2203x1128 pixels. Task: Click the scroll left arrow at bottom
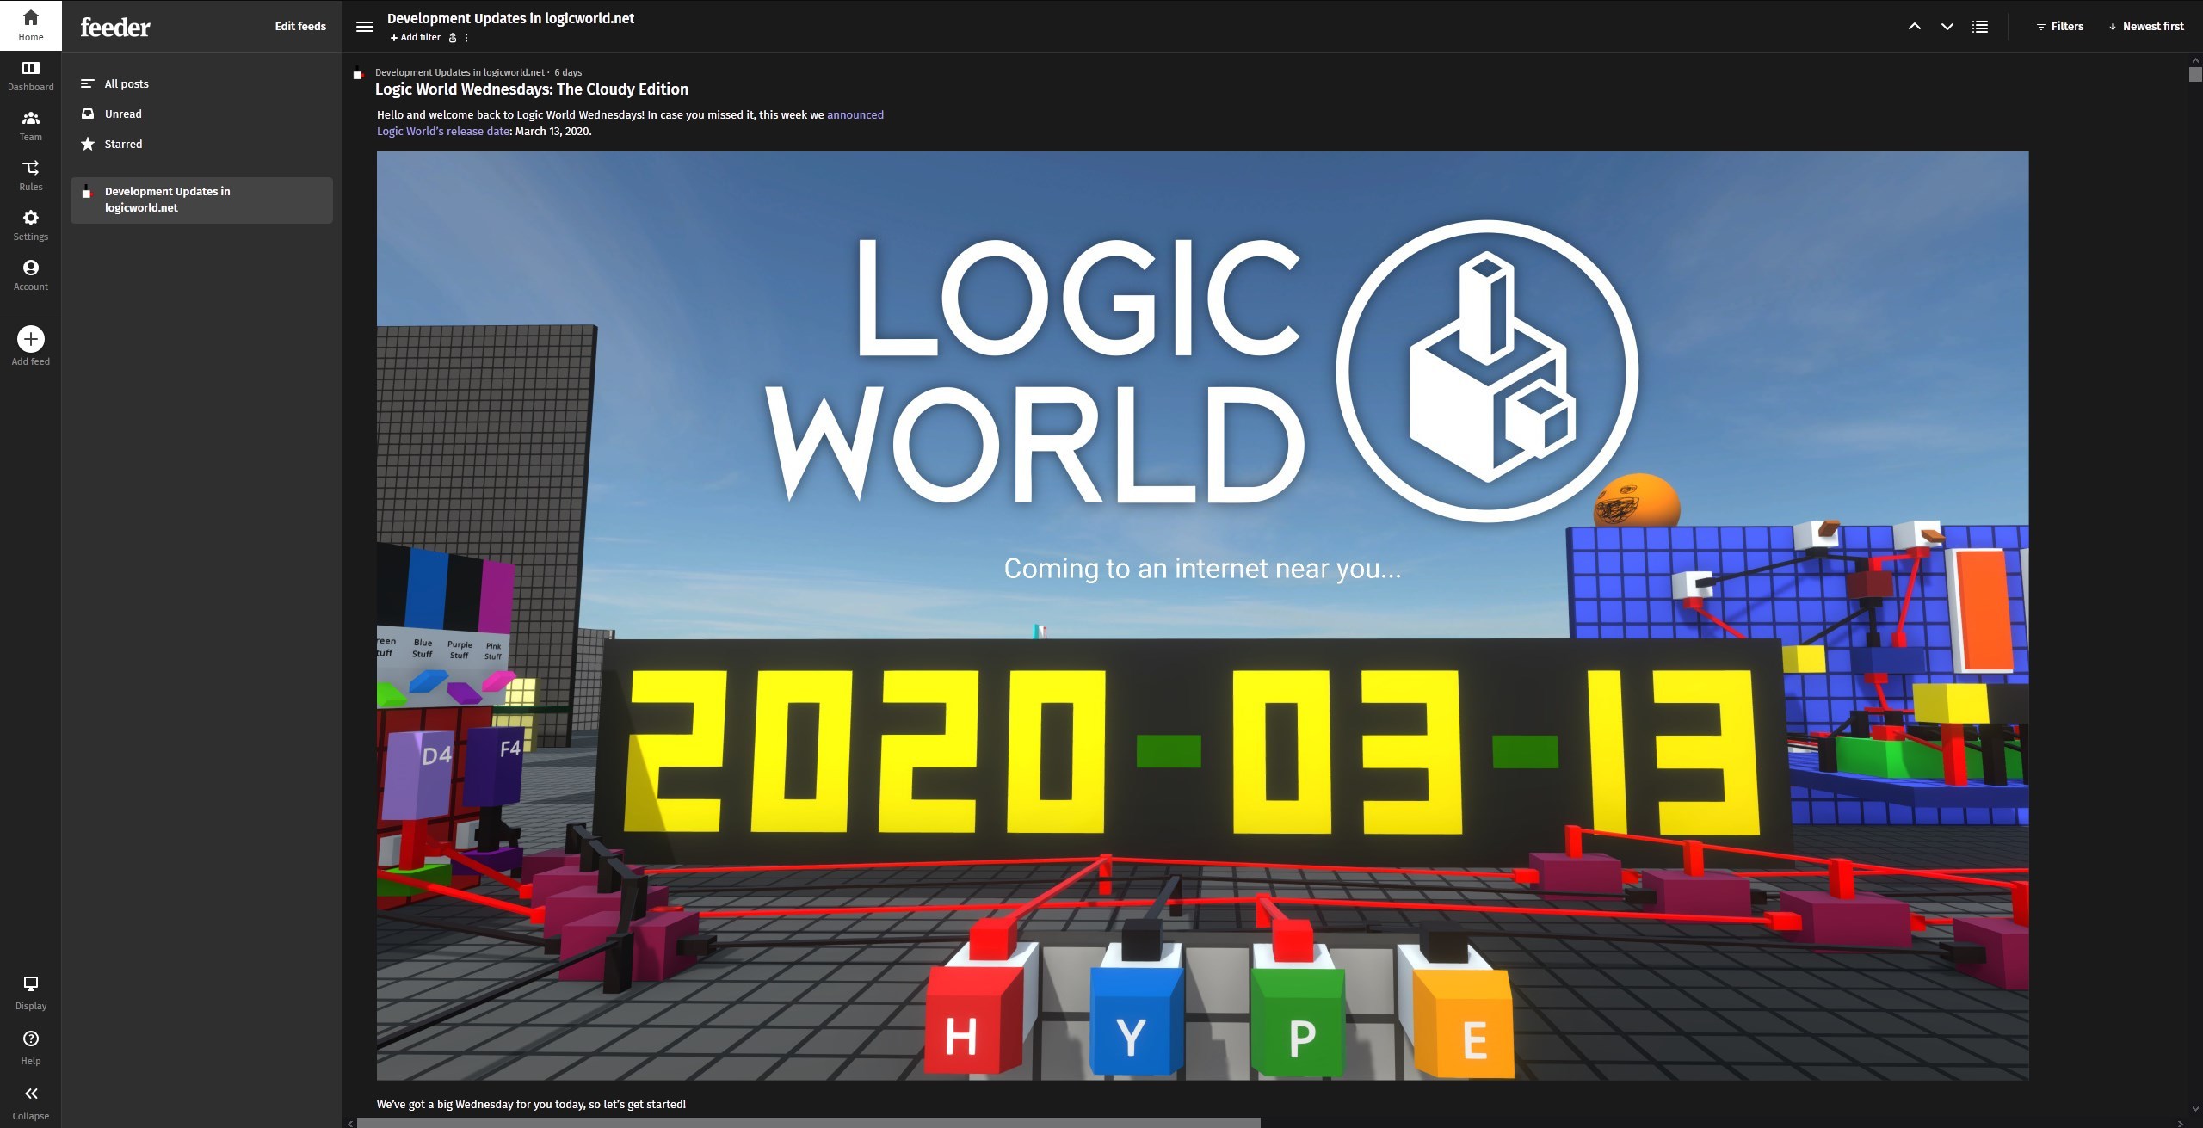350,1123
